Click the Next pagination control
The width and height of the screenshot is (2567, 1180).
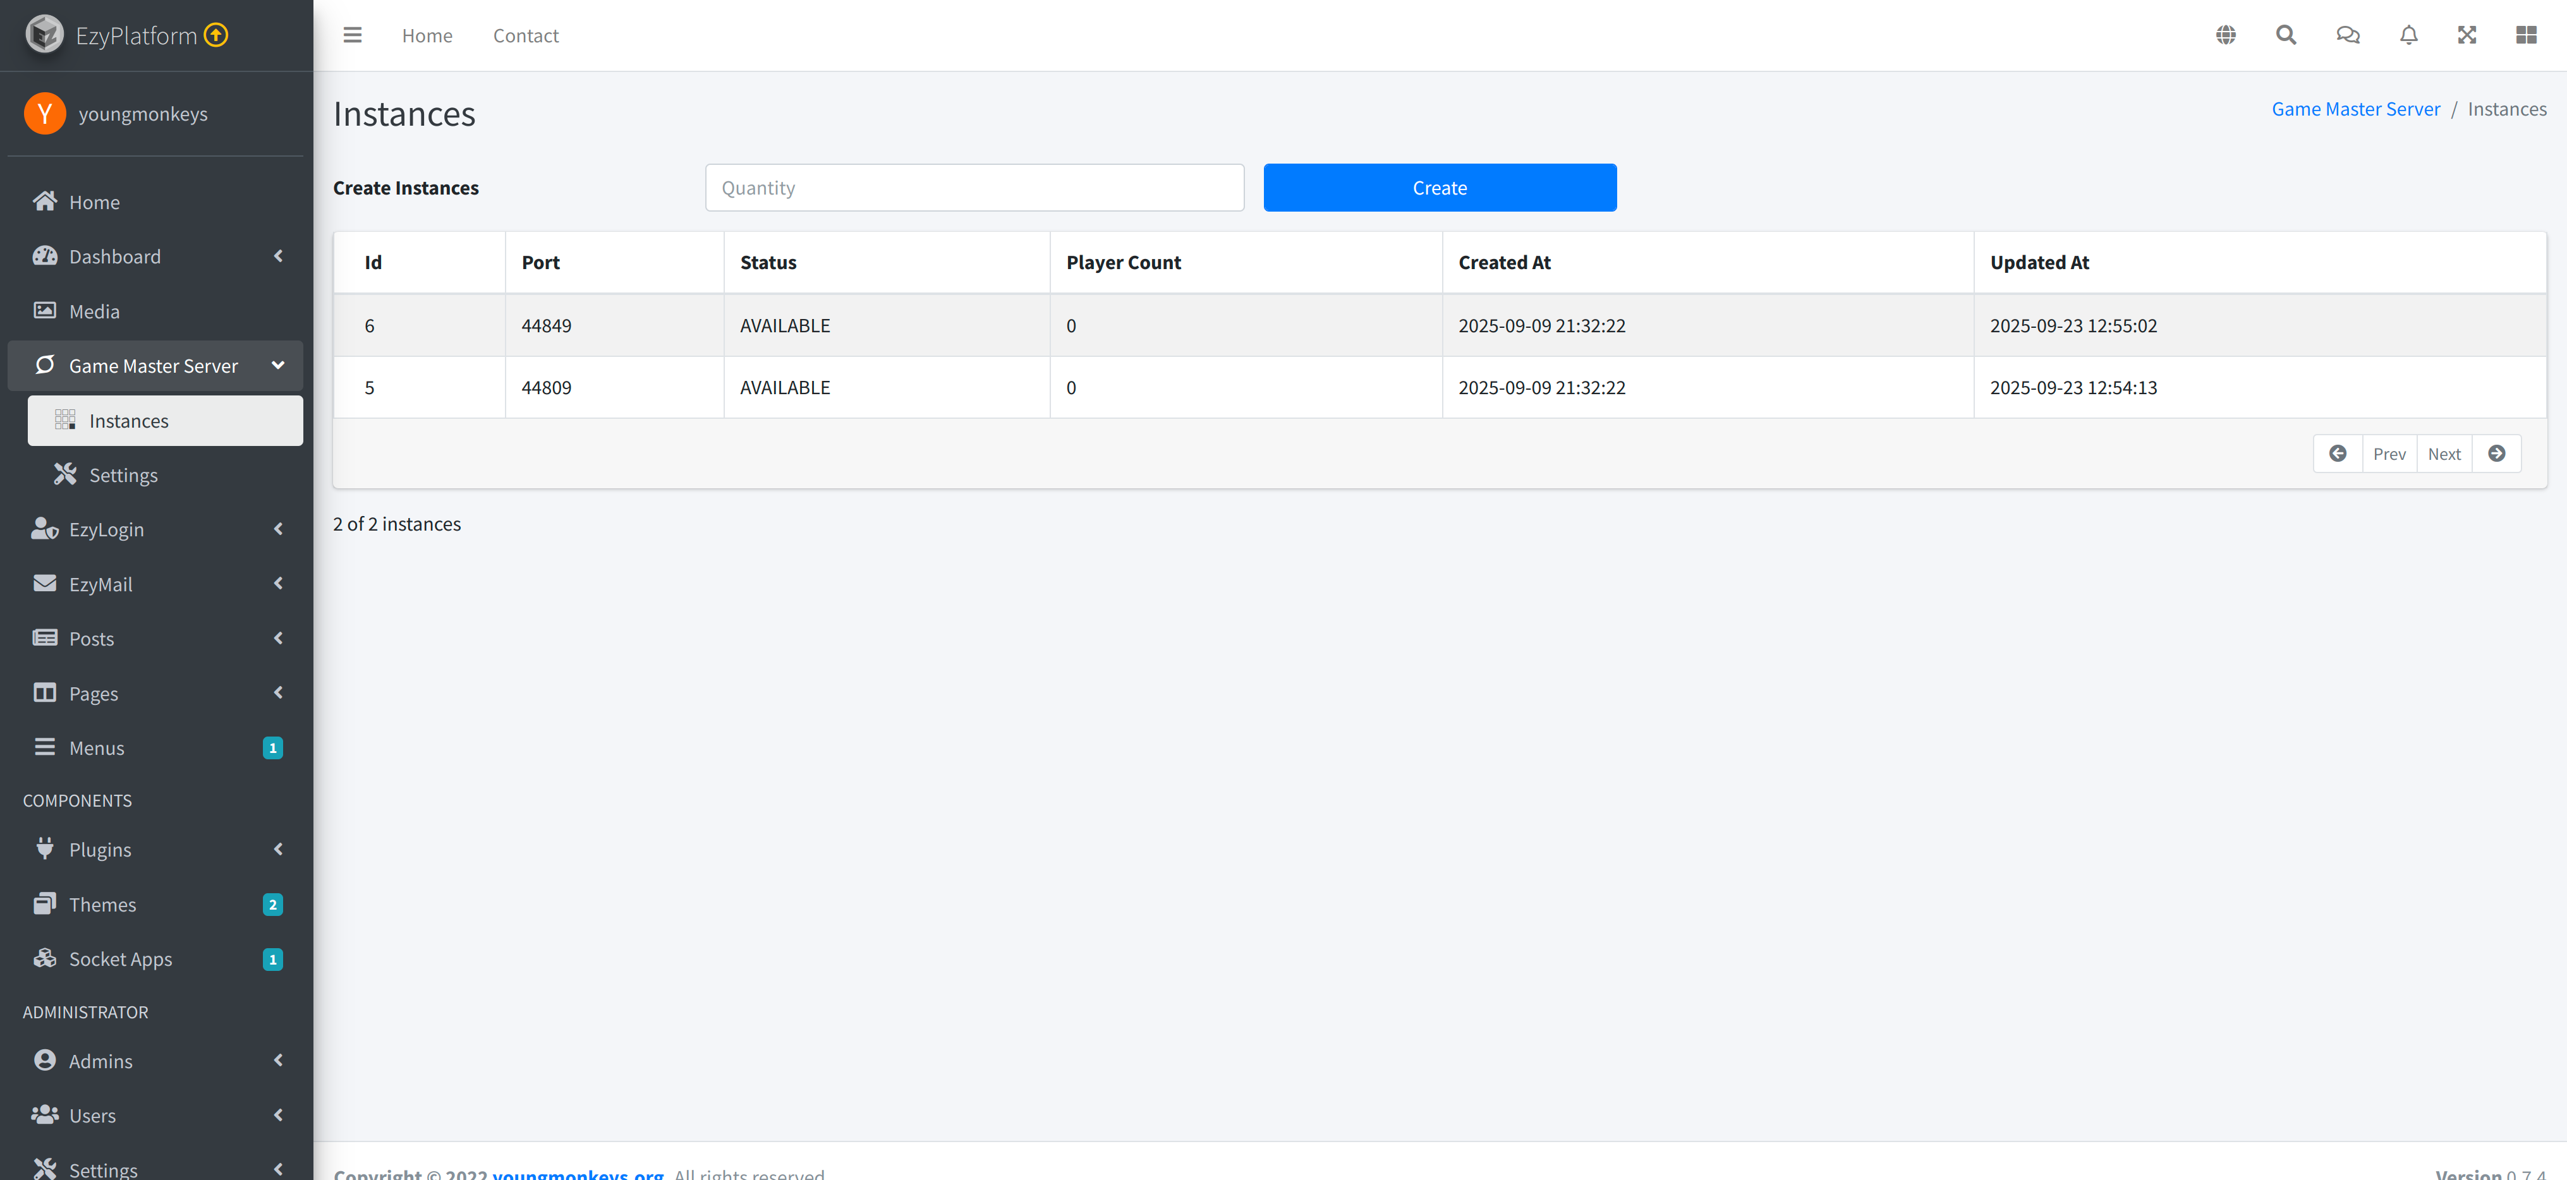[x=2443, y=453]
